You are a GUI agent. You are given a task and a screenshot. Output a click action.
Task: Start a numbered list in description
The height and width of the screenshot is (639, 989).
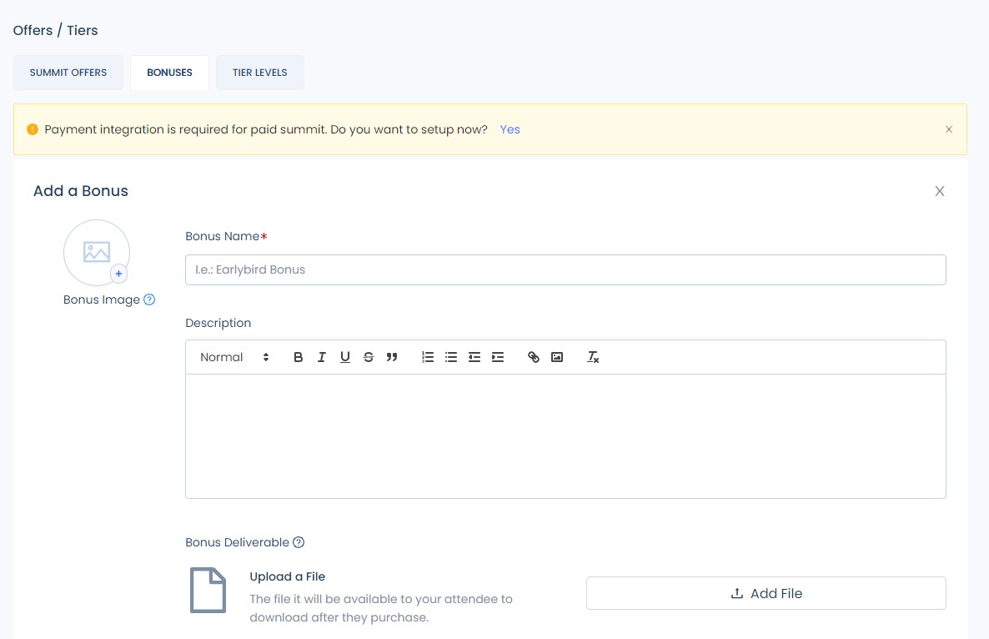pos(428,357)
